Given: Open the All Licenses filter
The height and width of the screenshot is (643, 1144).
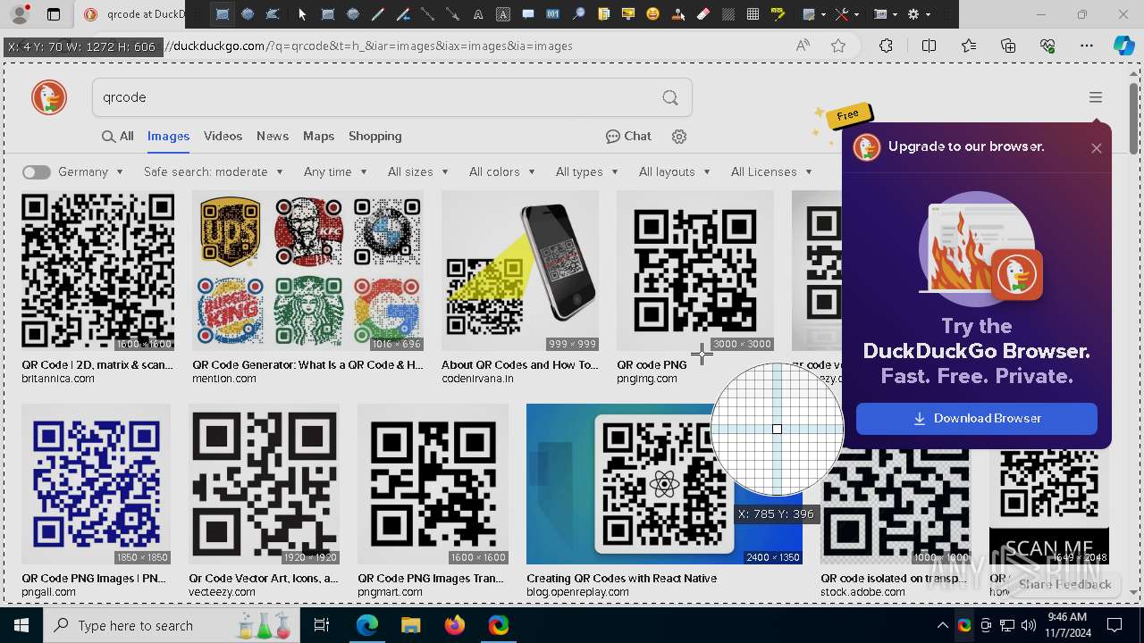Looking at the screenshot, I should [x=771, y=172].
